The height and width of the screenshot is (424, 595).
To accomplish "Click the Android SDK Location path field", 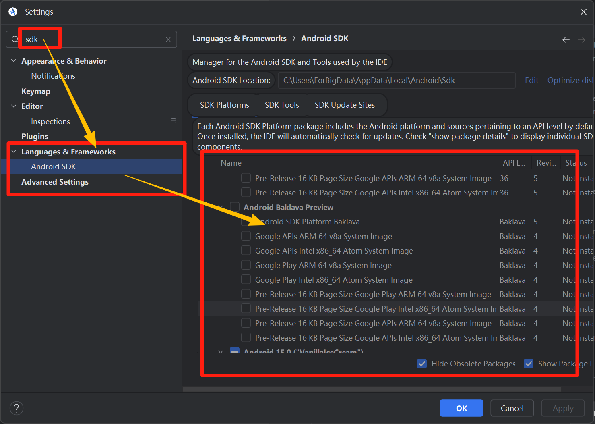I will (x=397, y=80).
